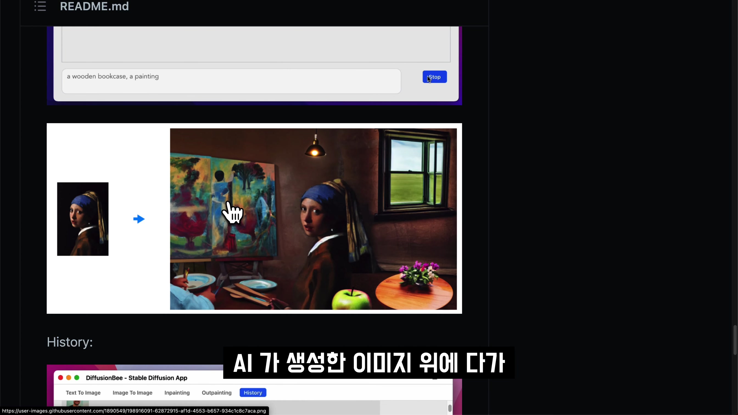Open the Inpainting tab
The image size is (738, 415).
(177, 393)
